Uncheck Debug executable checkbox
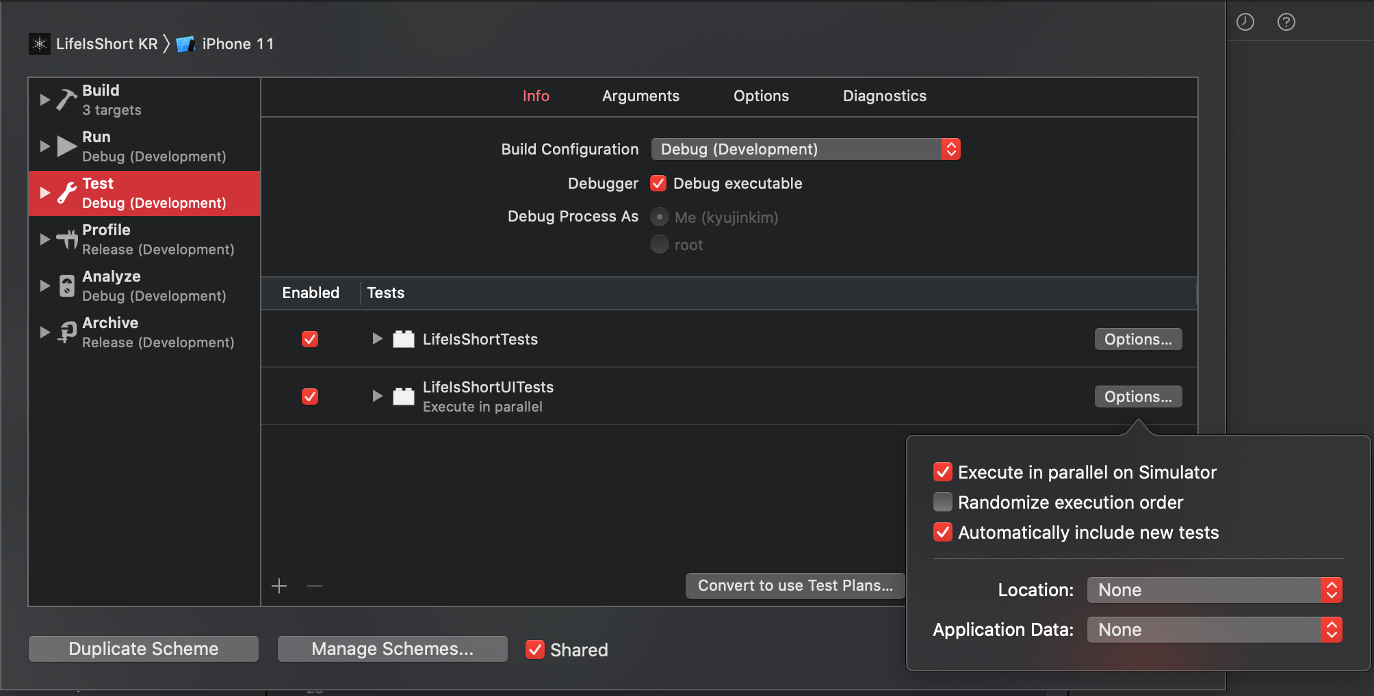 click(658, 183)
